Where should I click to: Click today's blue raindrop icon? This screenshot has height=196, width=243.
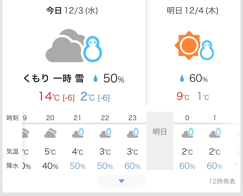coord(95,79)
